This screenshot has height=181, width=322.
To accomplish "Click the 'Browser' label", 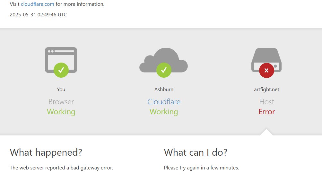I will [61, 102].
